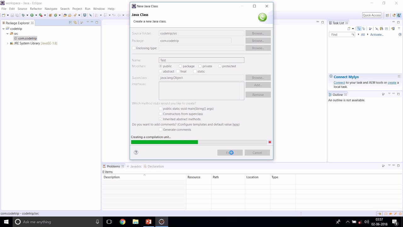Open the Task List view menu triangle
This screenshot has height=227, width=403.
pos(399,28)
